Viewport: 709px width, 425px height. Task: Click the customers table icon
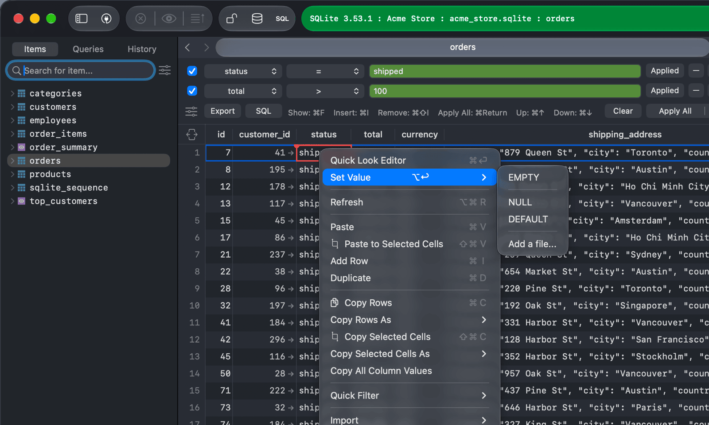coord(21,107)
